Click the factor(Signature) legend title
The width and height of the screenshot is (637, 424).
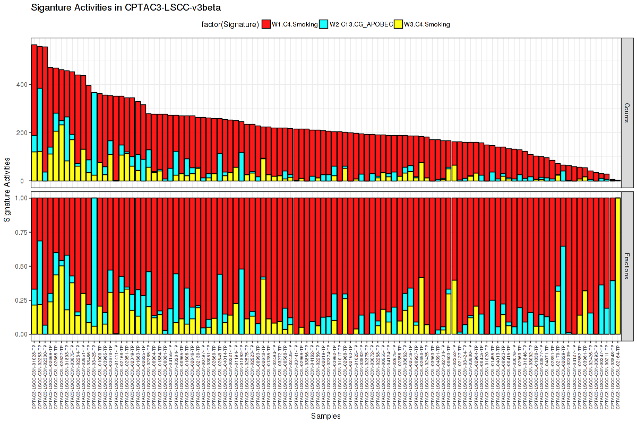[x=230, y=24]
